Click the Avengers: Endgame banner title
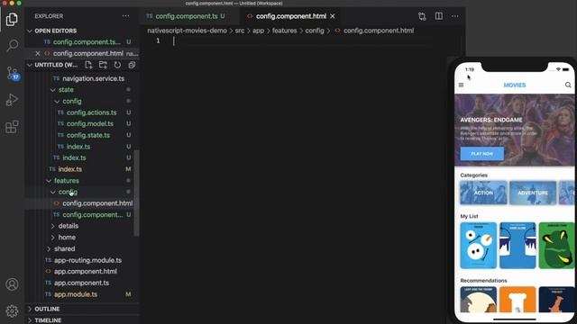 [x=490, y=120]
